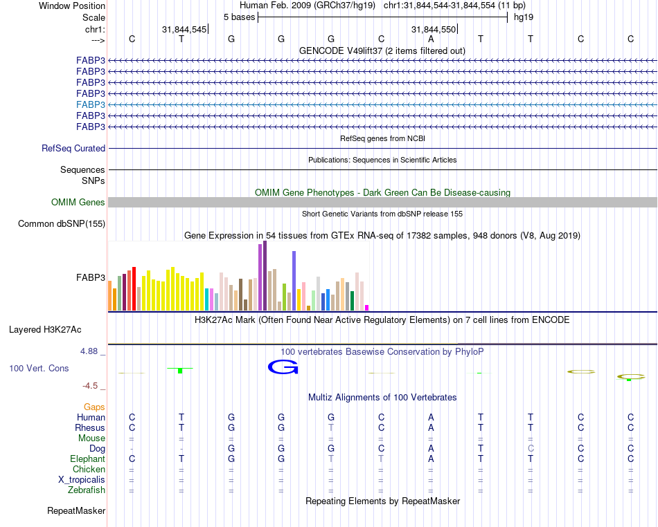Click the faded T in the Rhesus row
This screenshot has height=527, width=658.
coord(331,427)
